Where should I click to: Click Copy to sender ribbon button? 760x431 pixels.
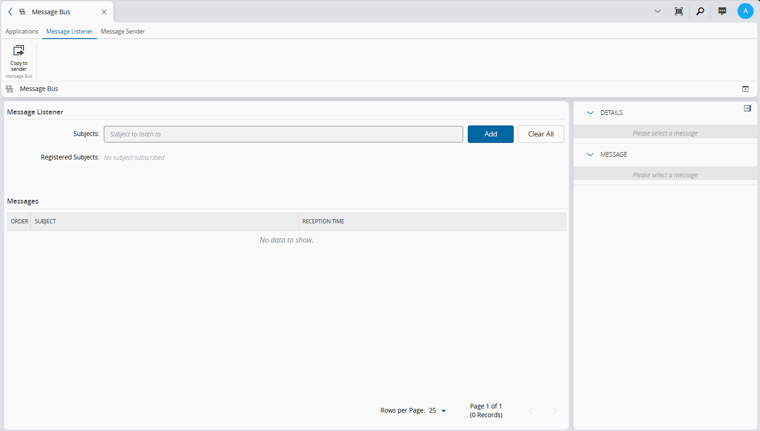19,58
